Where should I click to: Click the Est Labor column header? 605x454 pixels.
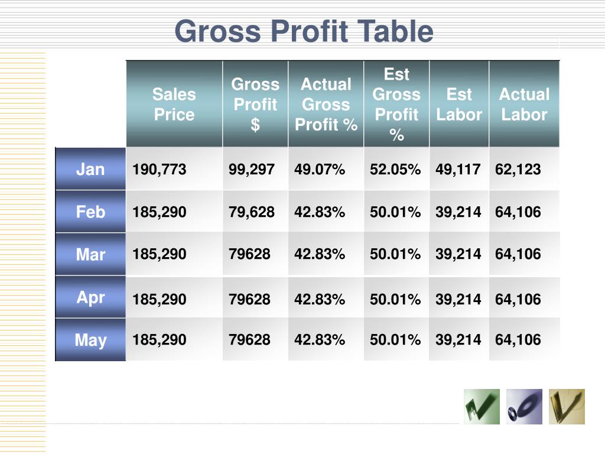tap(459, 104)
